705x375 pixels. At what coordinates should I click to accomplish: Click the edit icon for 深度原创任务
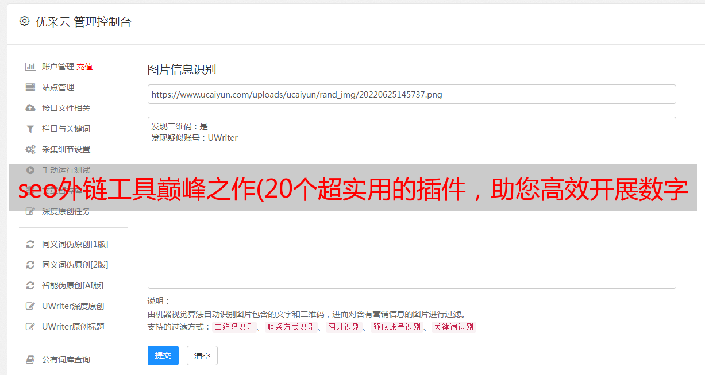30,211
